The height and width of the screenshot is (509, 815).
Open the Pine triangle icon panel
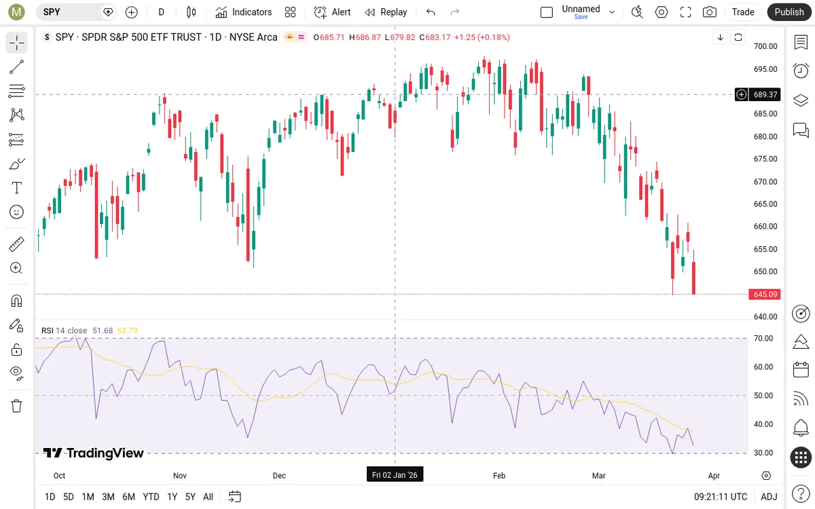click(801, 341)
